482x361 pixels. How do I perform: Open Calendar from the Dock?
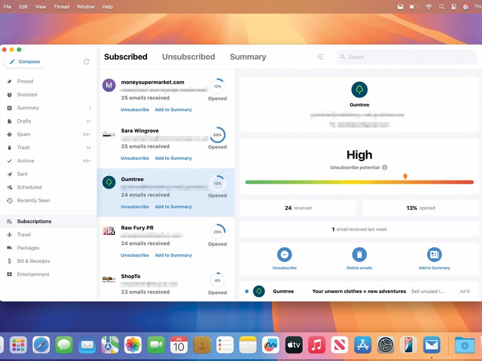click(x=179, y=345)
